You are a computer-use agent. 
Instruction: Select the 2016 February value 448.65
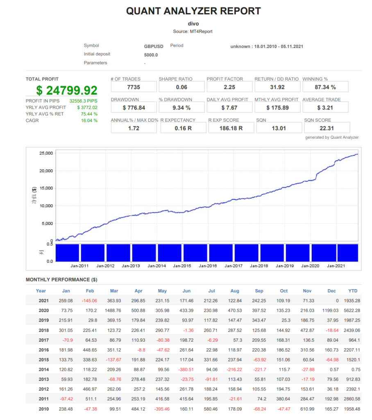coord(90,350)
